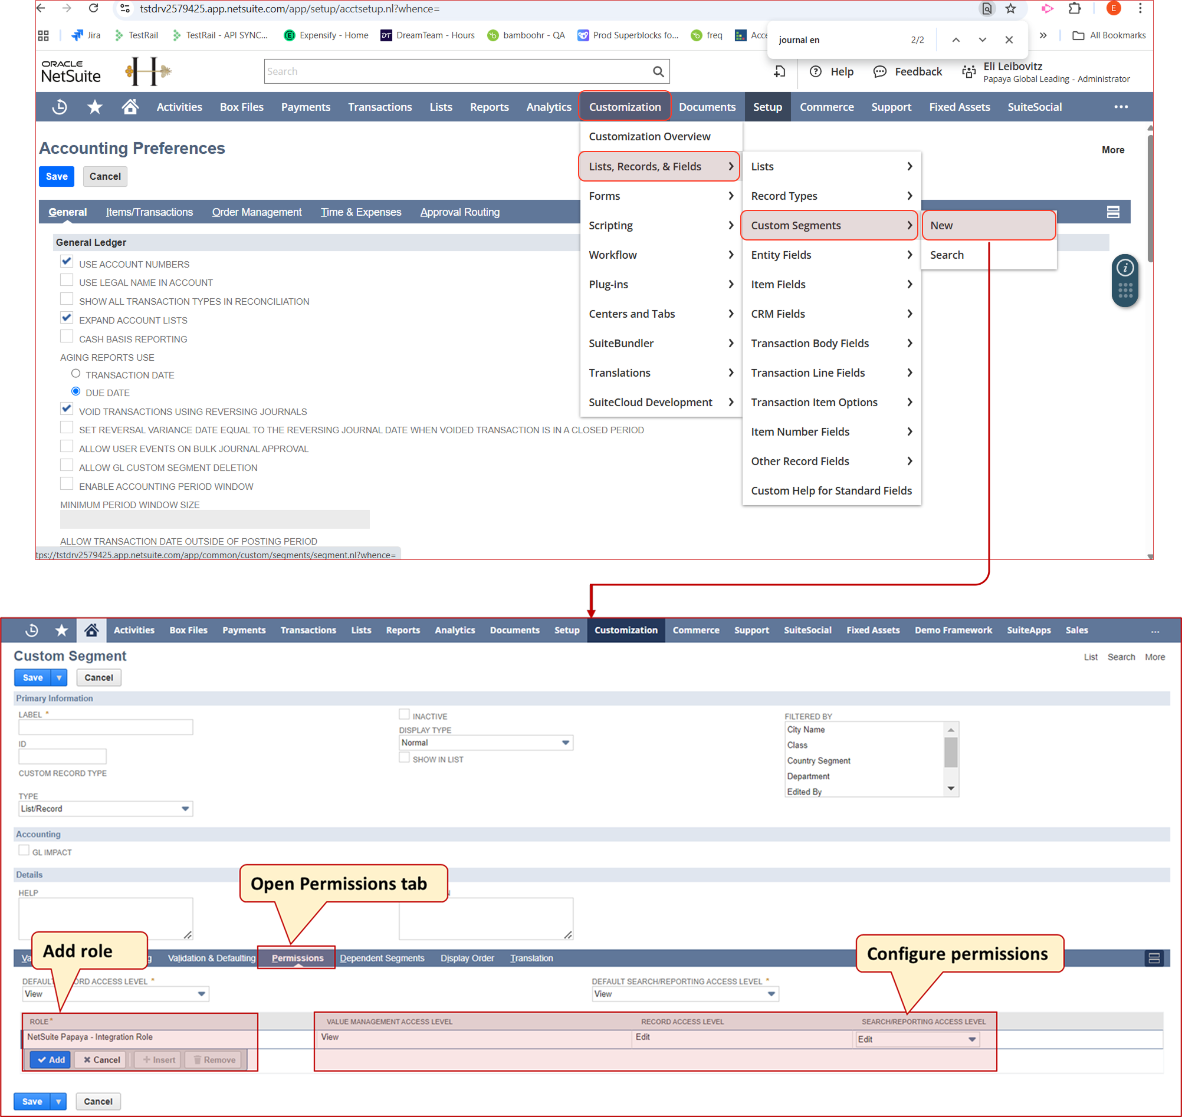Click the bookmark star in address bar
This screenshot has width=1182, height=1117.
1010,8
